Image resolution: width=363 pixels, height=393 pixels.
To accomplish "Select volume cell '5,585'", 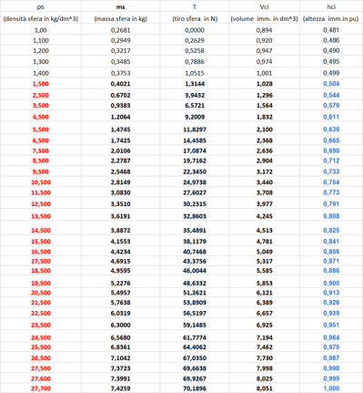I will [265, 271].
